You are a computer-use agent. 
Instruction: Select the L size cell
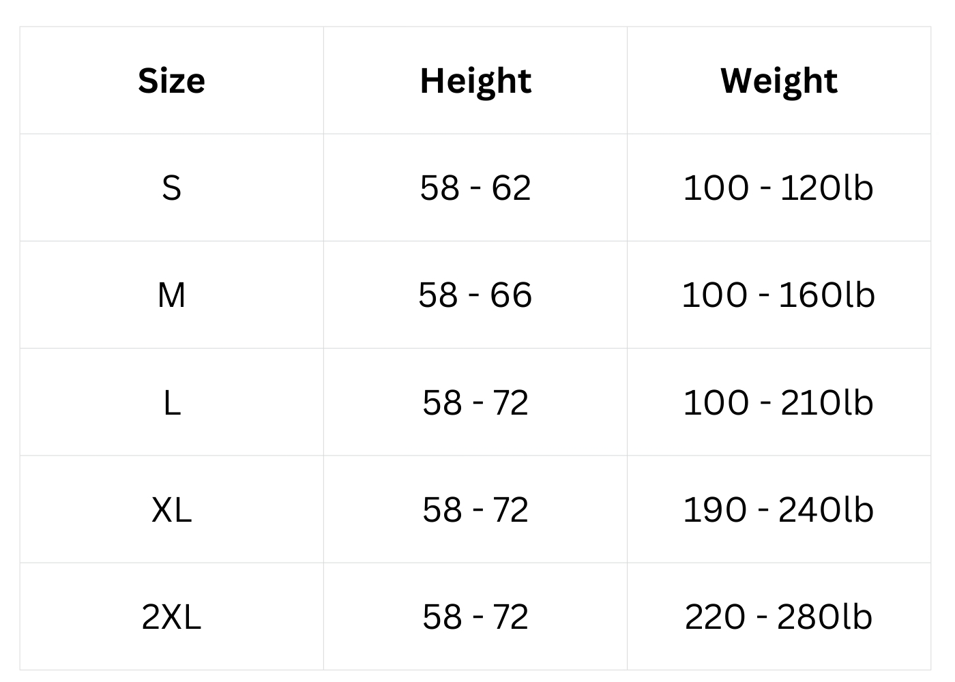pyautogui.click(x=171, y=402)
